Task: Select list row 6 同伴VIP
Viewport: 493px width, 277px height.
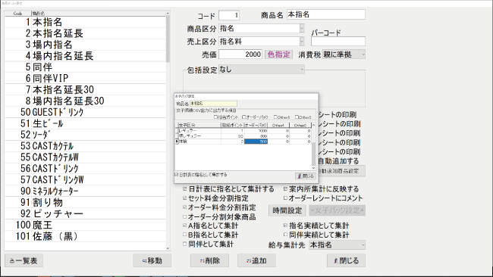Action: coord(85,79)
